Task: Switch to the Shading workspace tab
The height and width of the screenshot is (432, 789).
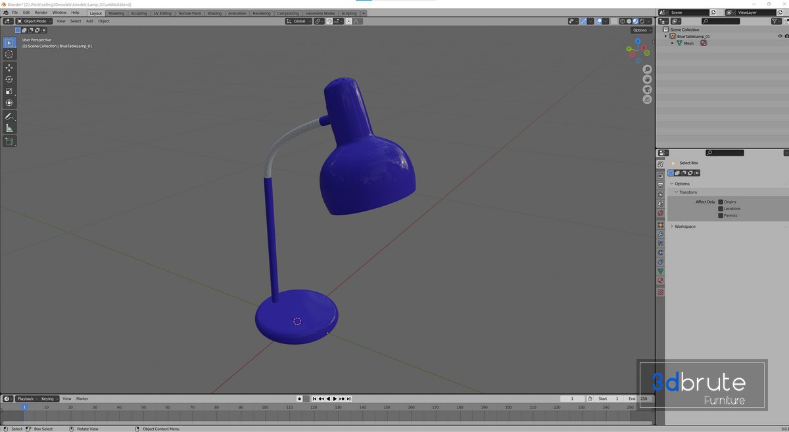Action: pos(214,13)
